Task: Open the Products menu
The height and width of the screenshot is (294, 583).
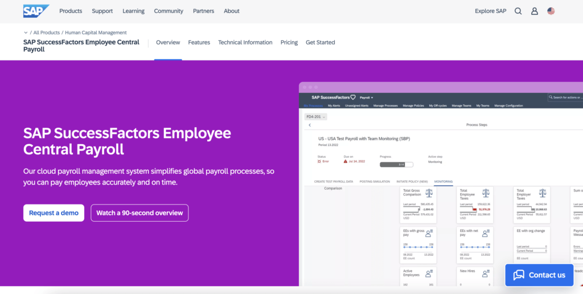Action: tap(71, 11)
